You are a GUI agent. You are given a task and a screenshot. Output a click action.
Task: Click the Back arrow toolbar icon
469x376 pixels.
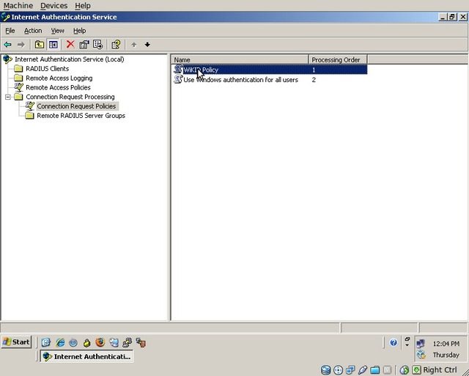[x=7, y=45]
